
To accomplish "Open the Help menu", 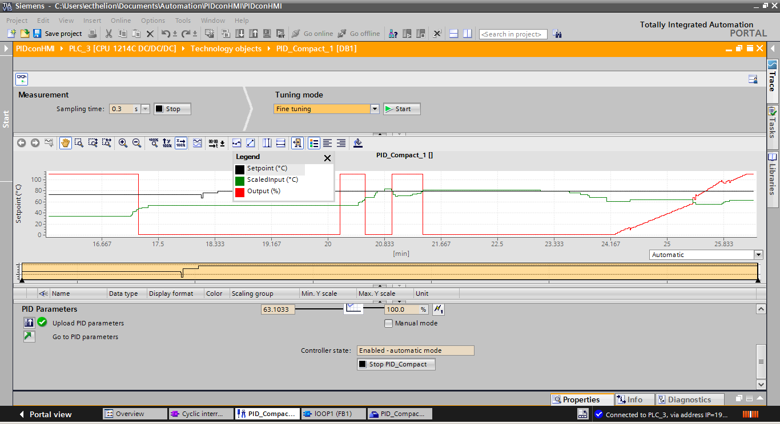I will click(x=242, y=21).
